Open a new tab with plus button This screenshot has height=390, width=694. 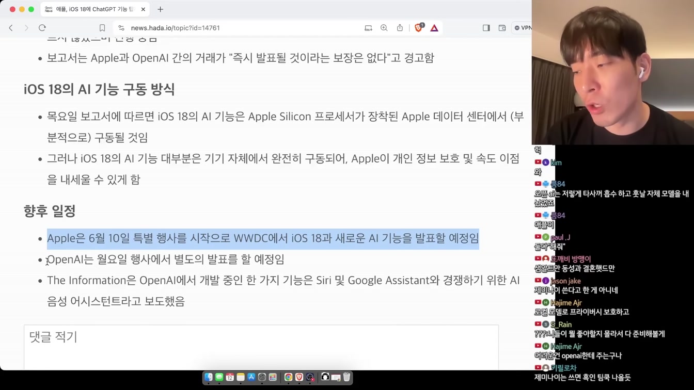[160, 9]
